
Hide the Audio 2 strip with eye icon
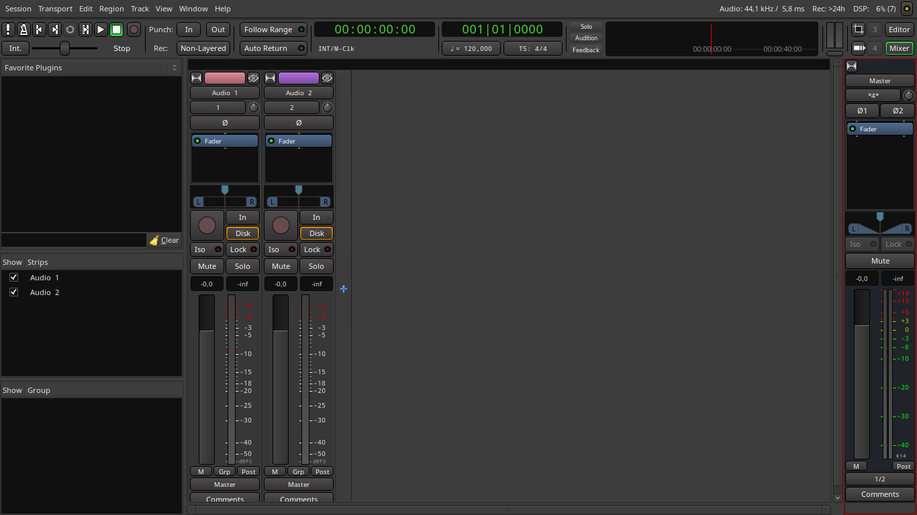coord(327,78)
